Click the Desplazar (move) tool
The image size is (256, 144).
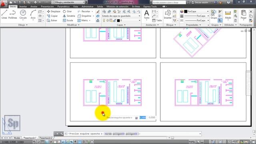click(x=54, y=12)
